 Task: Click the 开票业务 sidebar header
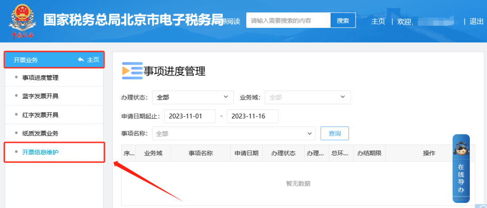coord(54,60)
